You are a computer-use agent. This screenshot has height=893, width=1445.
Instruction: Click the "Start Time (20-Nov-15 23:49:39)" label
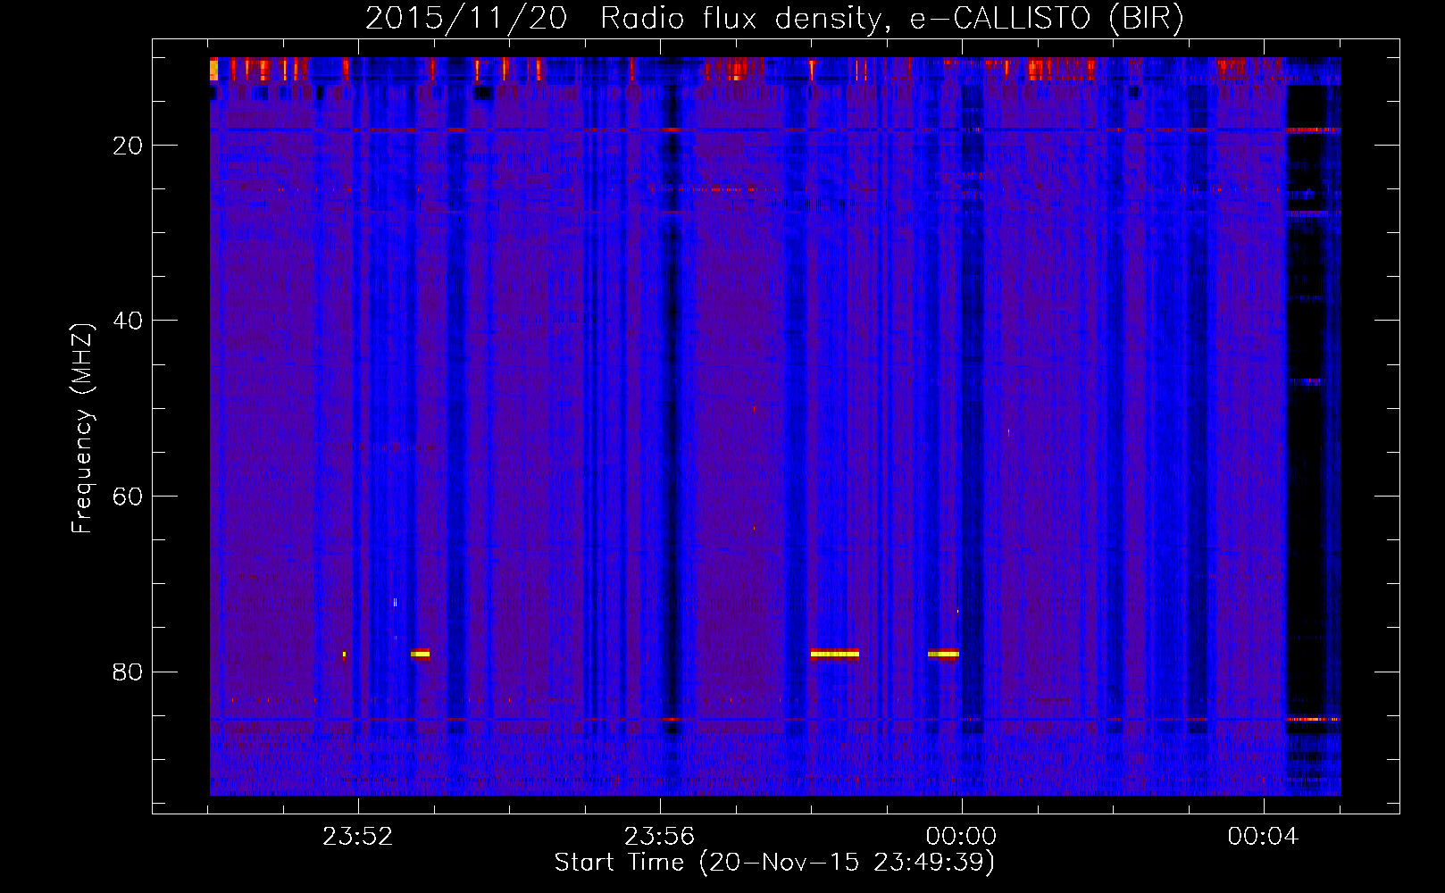coord(774,863)
